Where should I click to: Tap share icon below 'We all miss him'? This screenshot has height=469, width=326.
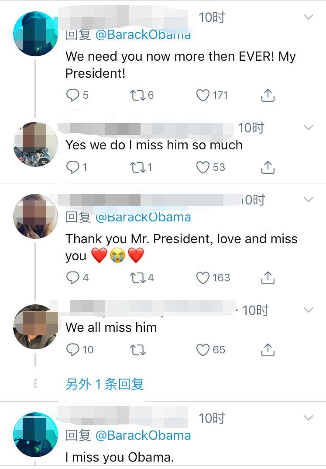tap(268, 349)
